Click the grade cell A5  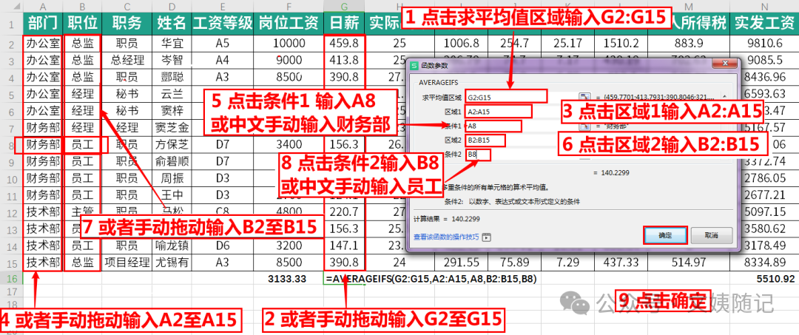(x=222, y=42)
